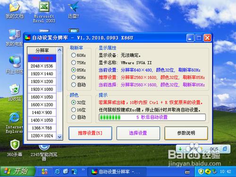
Task: Select the 自动 color depth option
Action: 78,117
